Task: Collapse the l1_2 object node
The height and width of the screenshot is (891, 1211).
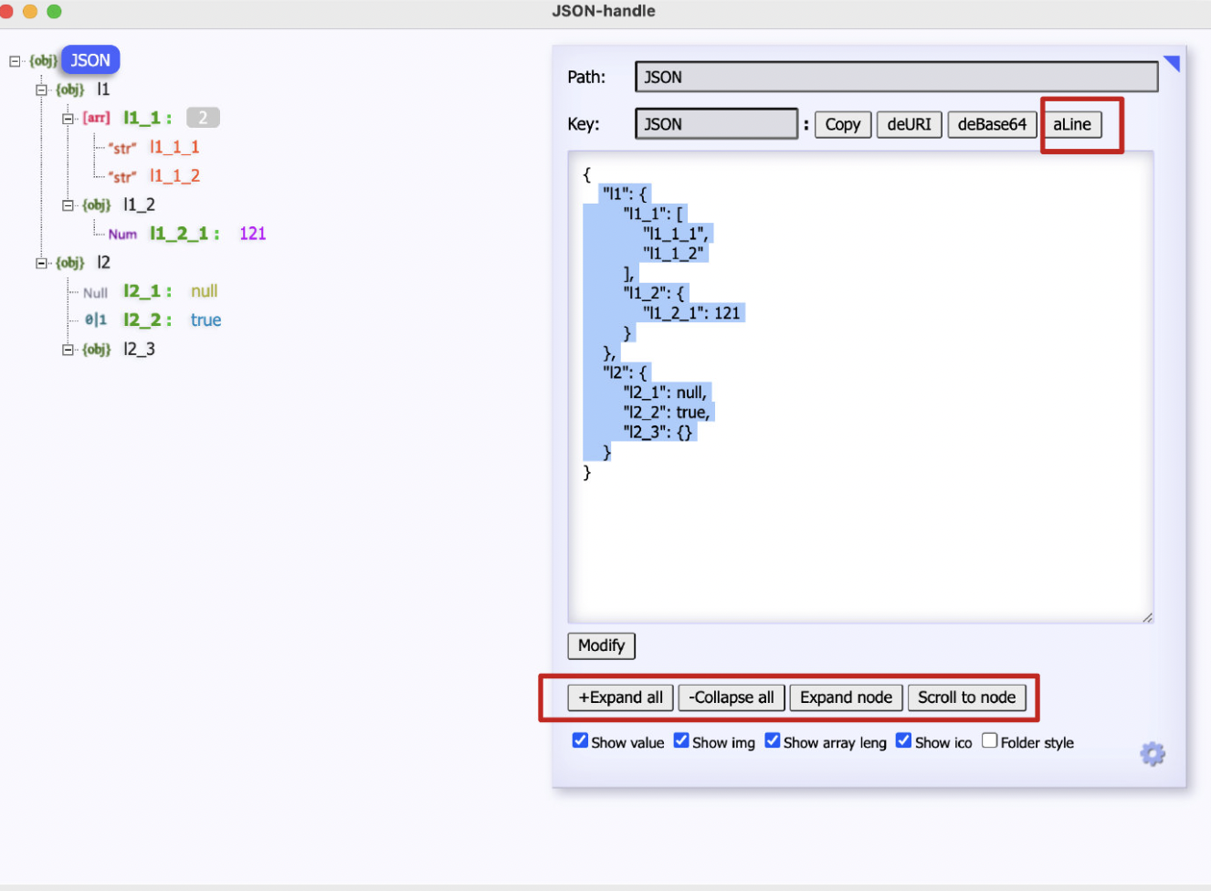Action: [68, 205]
